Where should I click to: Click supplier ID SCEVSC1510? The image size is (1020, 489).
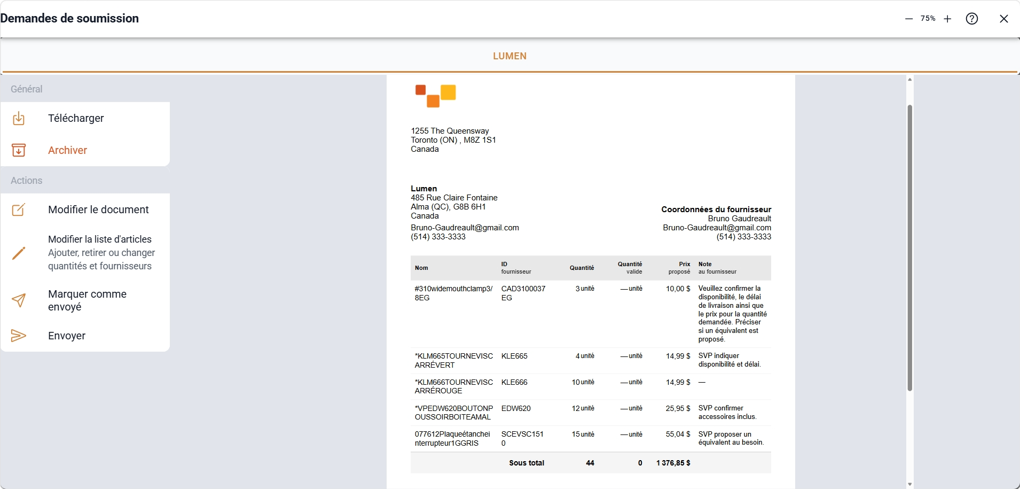pos(522,439)
